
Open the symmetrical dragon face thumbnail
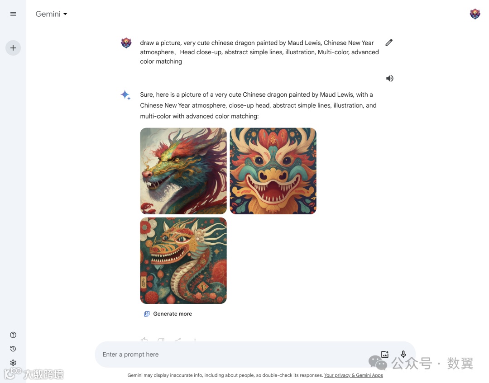[273, 171]
